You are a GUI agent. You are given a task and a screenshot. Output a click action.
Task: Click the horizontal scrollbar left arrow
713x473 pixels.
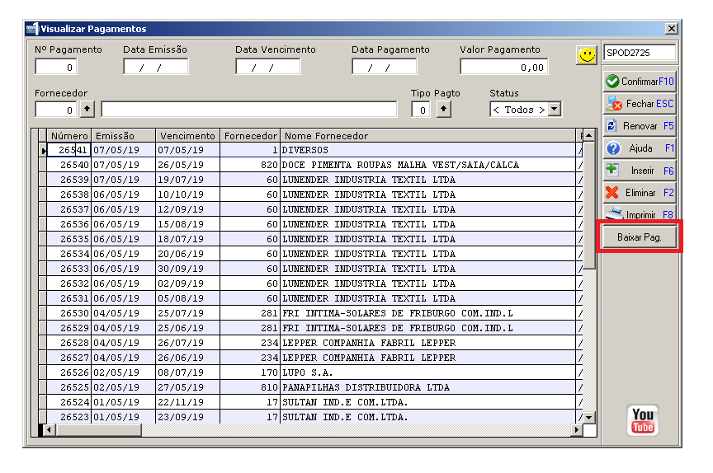(x=50, y=429)
